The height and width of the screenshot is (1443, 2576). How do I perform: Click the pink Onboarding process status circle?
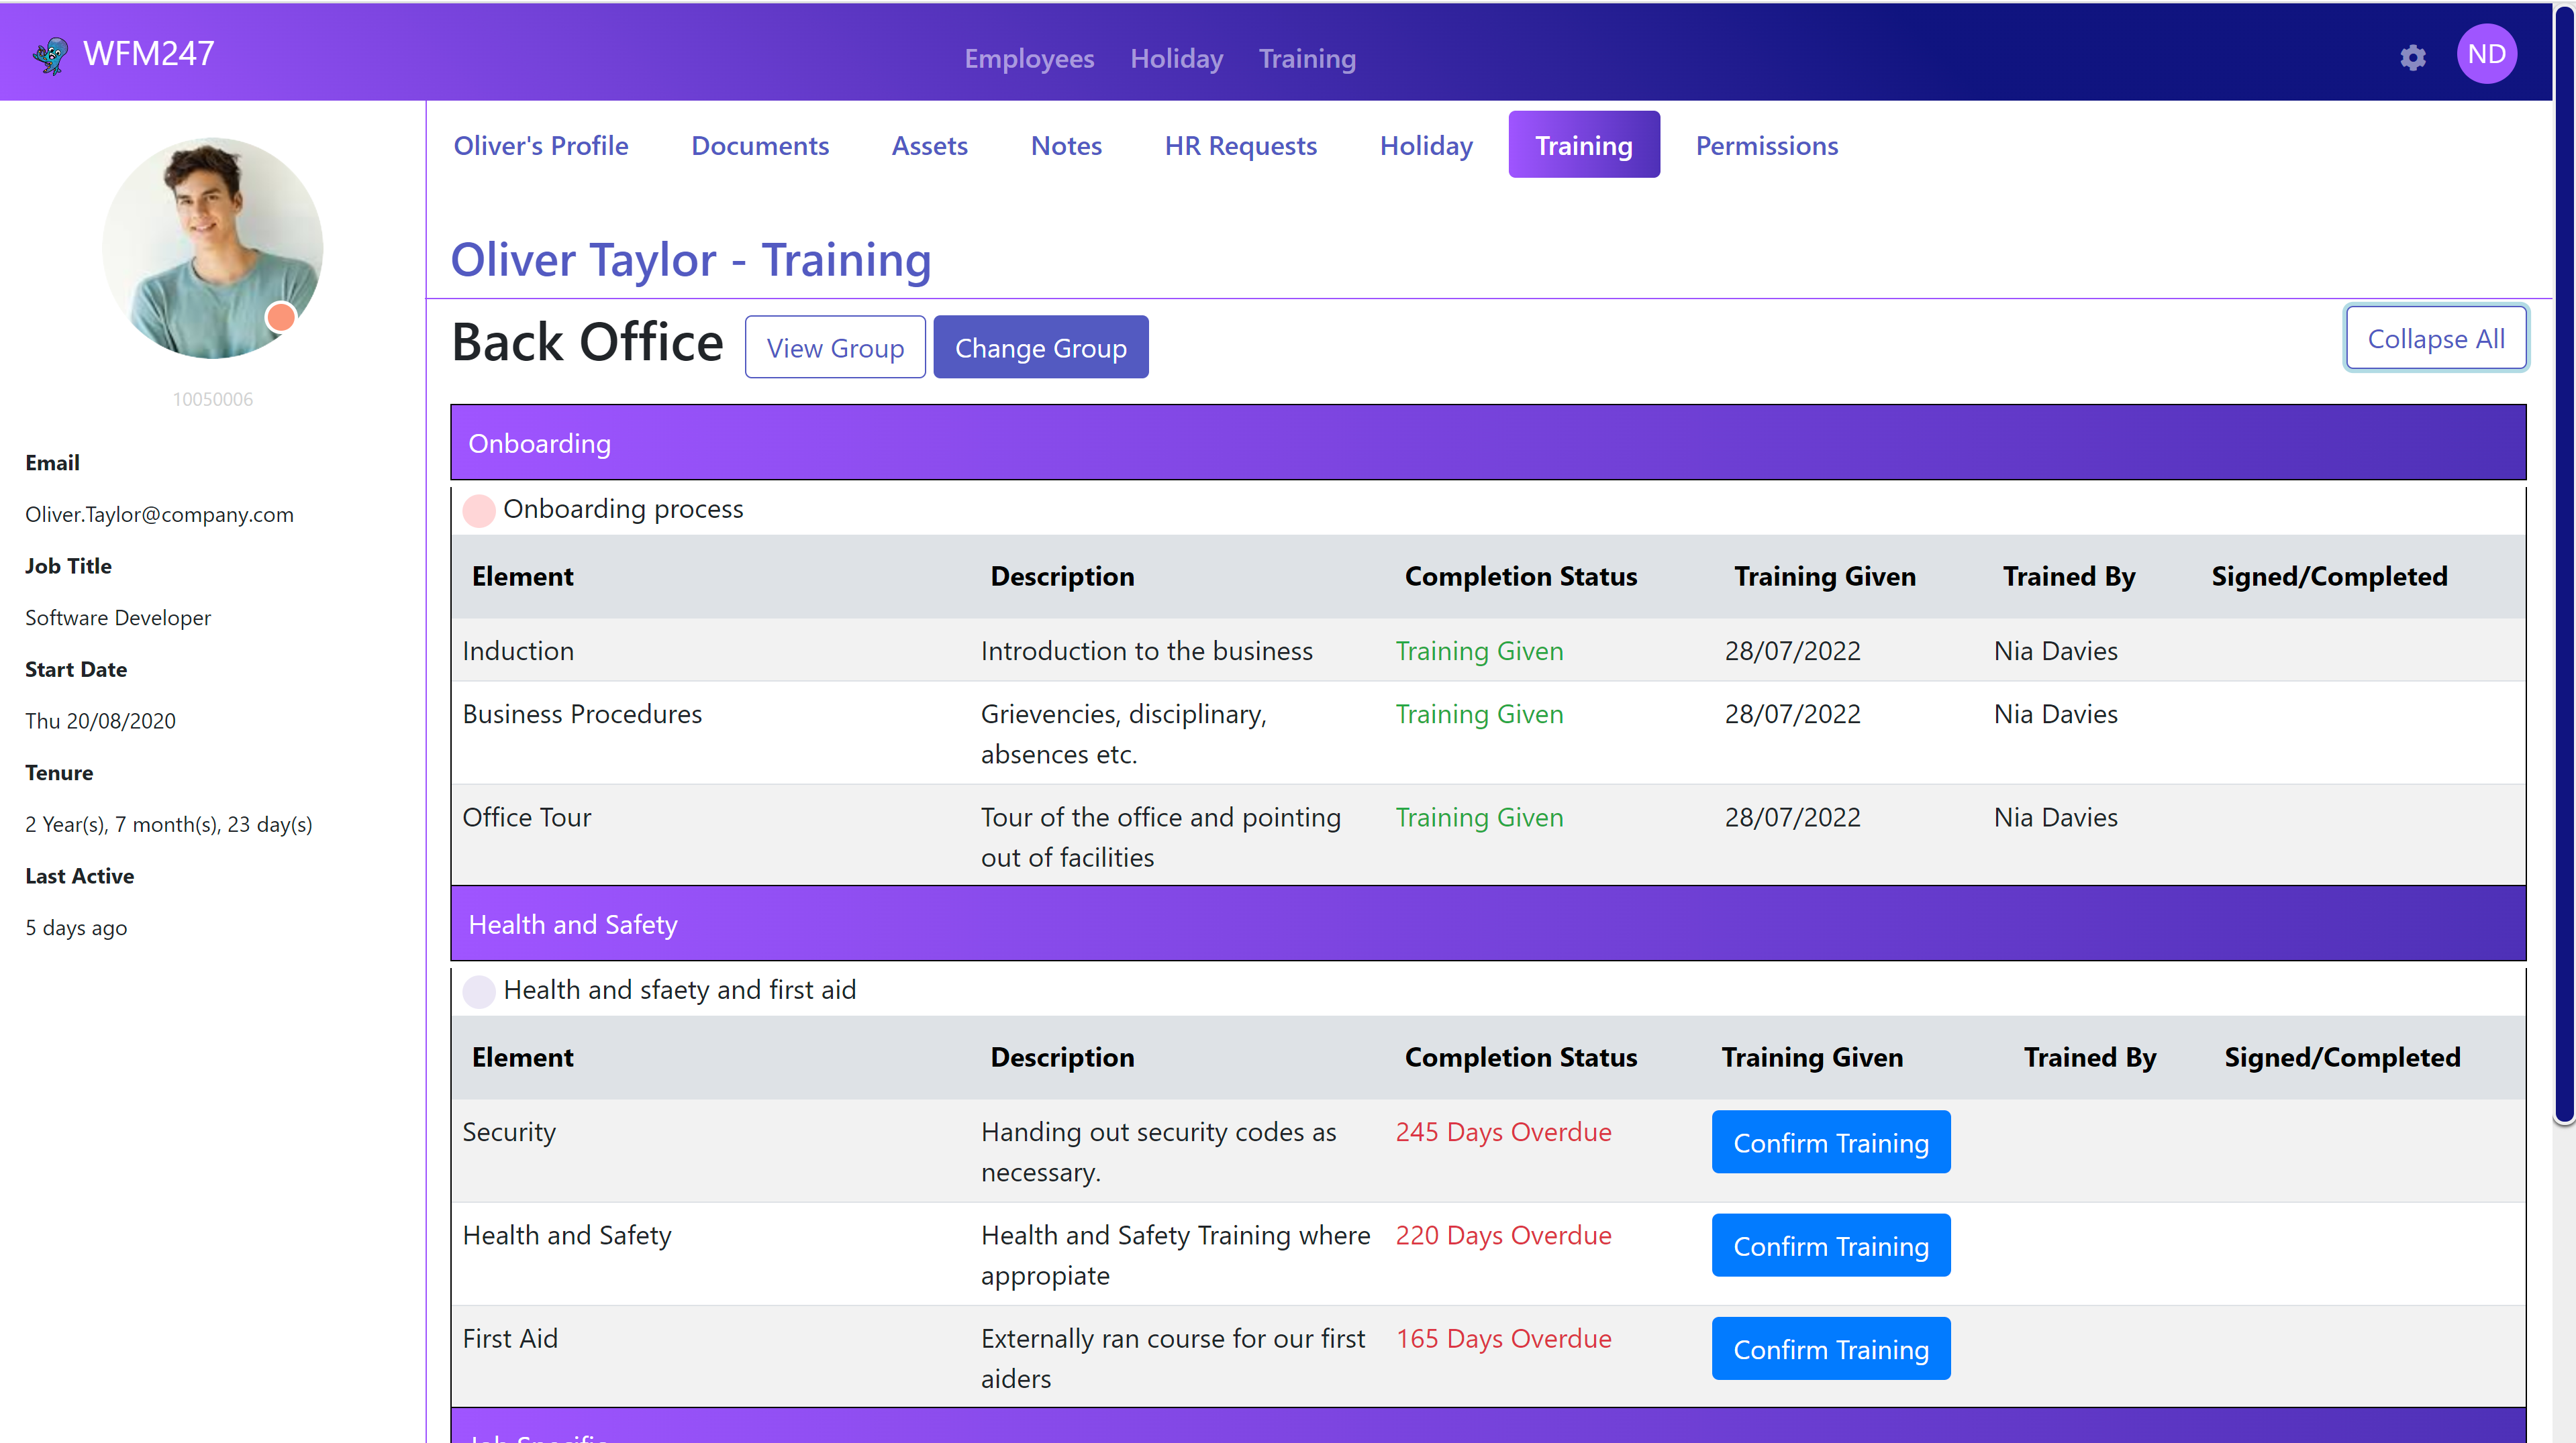point(479,511)
